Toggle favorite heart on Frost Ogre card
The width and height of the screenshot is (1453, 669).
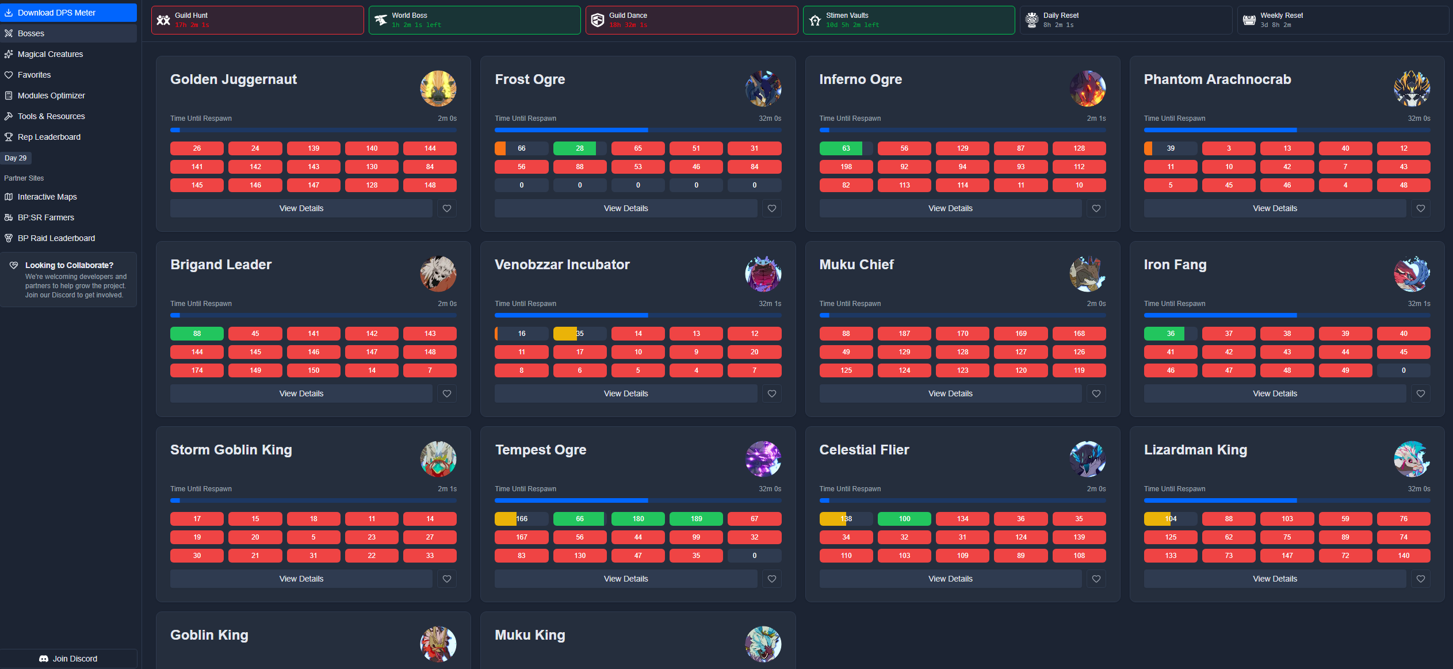coord(771,208)
